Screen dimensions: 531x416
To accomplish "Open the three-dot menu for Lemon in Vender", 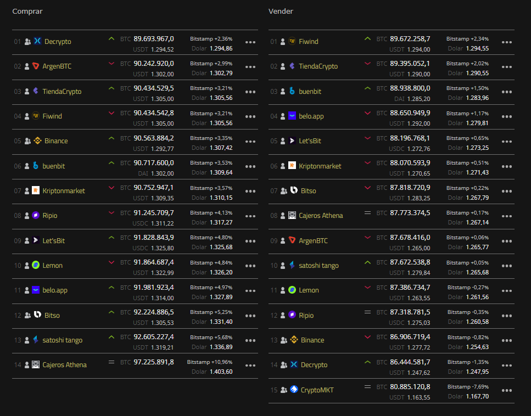I will pos(507,291).
